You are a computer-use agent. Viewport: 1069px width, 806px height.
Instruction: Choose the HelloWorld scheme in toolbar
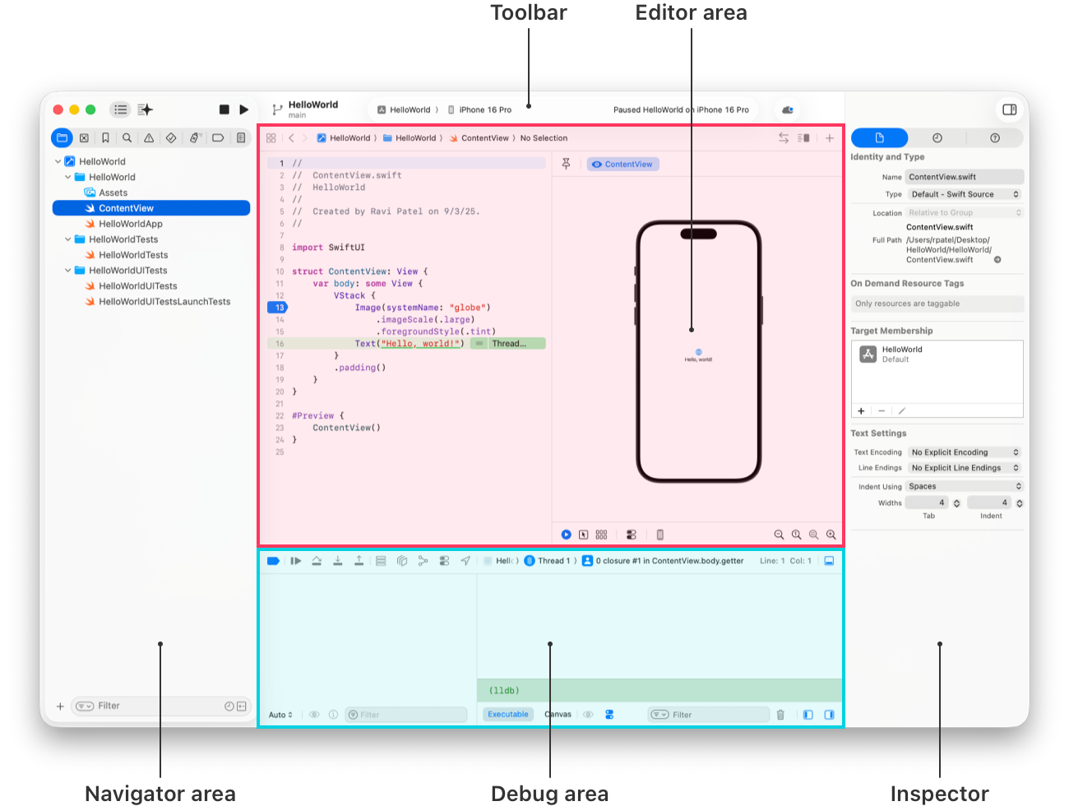point(404,109)
